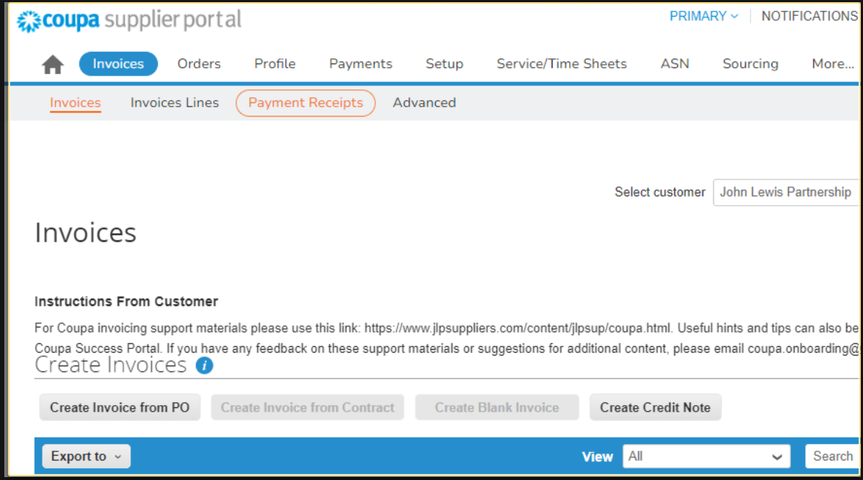
Task: Expand the More... navigation menu
Action: pos(833,64)
